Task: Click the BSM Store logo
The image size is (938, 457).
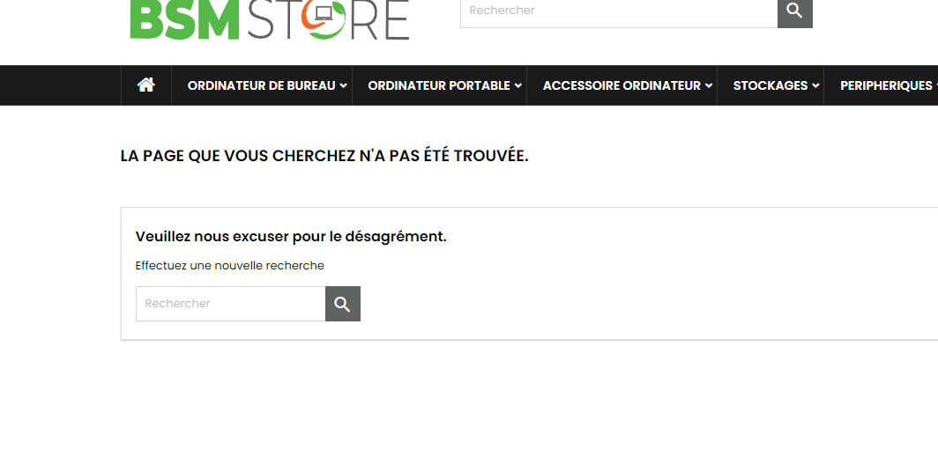Action: [x=269, y=19]
